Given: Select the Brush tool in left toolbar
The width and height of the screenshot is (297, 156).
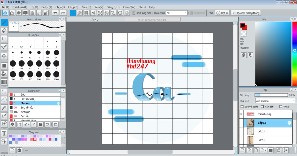Looking at the screenshot, I should click(x=4, y=22).
